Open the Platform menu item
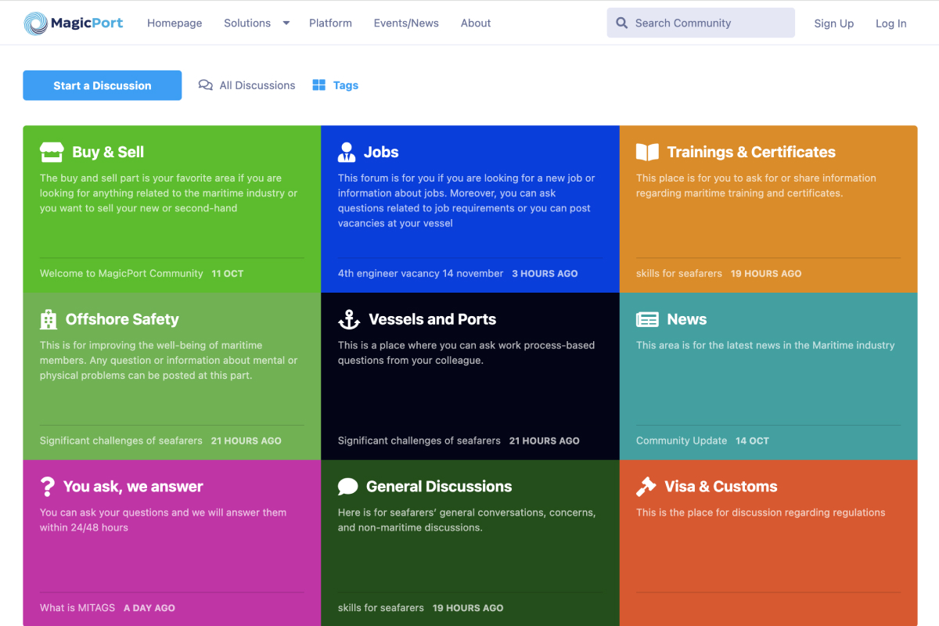The width and height of the screenshot is (939, 626). pos(330,23)
